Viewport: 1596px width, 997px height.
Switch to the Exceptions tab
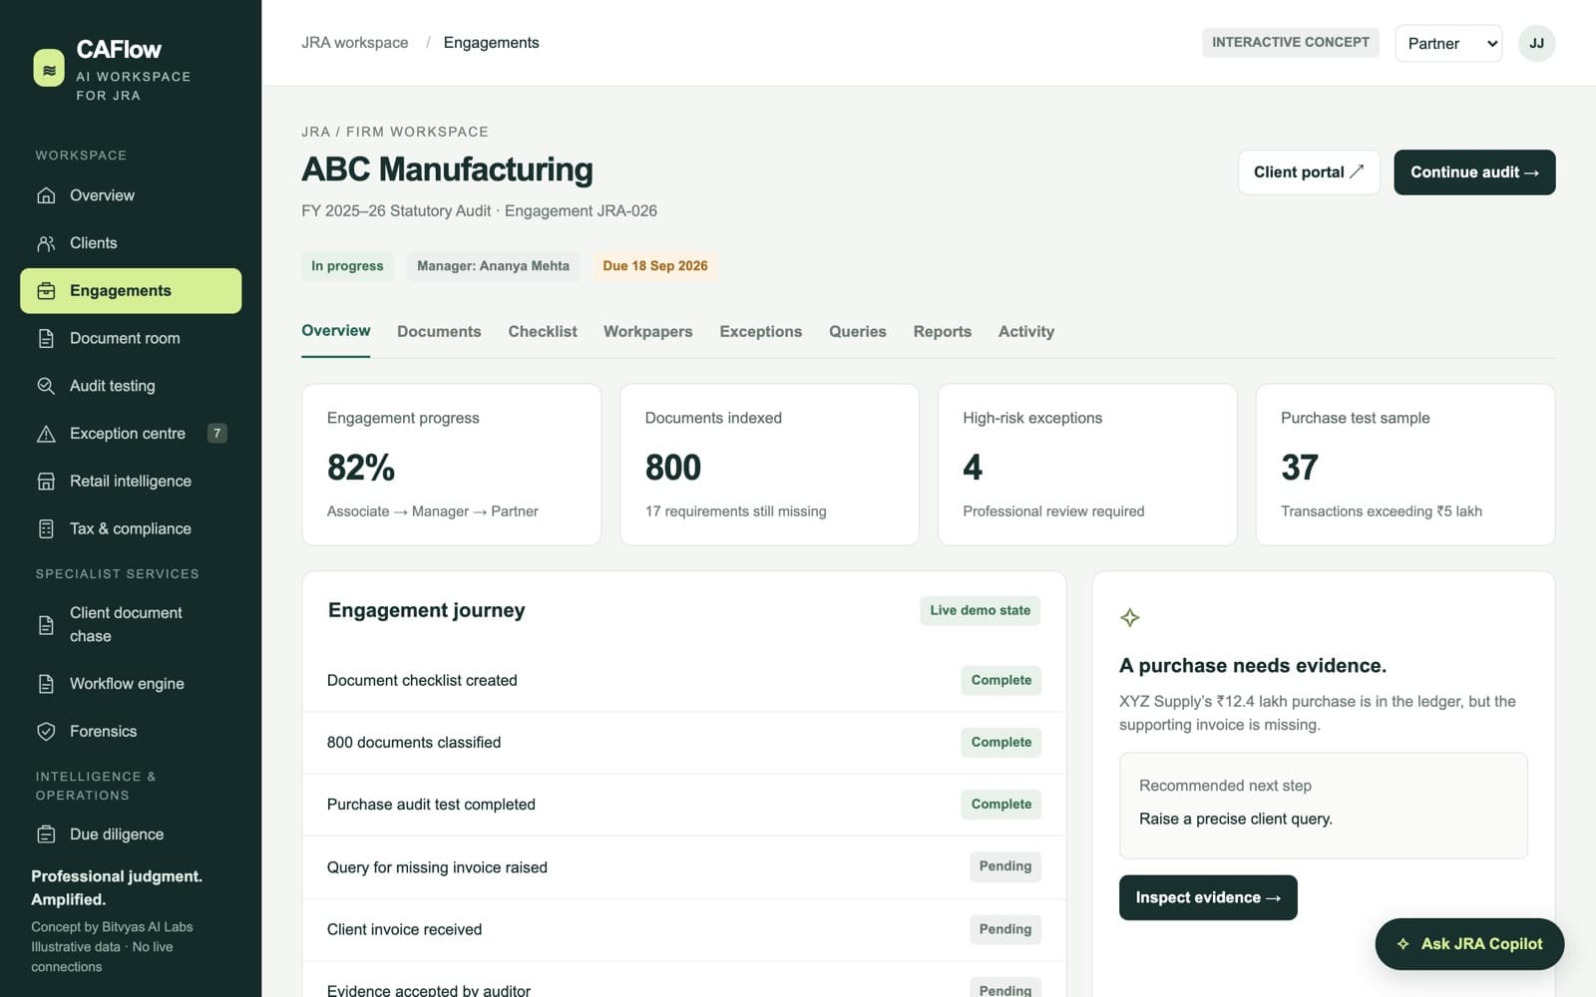(x=760, y=332)
